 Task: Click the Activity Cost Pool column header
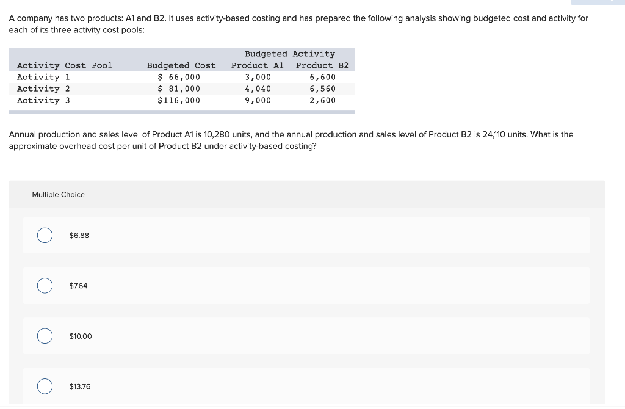coord(63,65)
